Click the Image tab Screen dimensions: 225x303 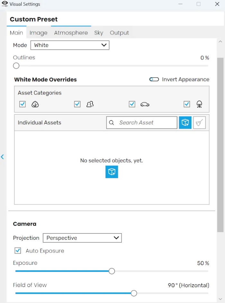pyautogui.click(x=38, y=33)
